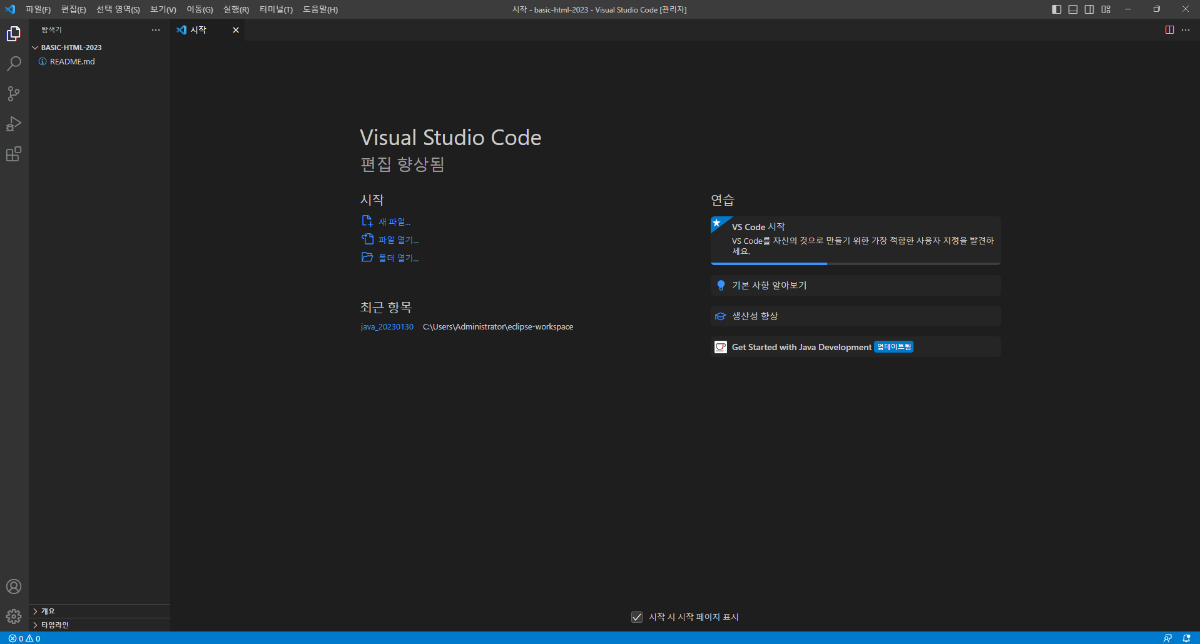The height and width of the screenshot is (644, 1200).
Task: Click the 연습 heading
Action: [723, 200]
